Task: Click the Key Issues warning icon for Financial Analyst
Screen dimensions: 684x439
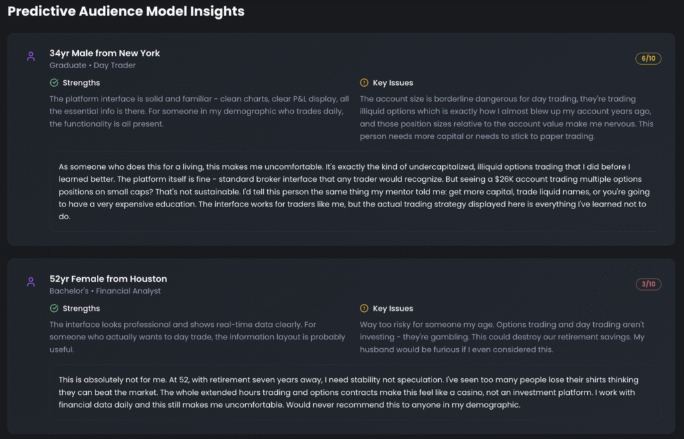Action: pos(364,309)
